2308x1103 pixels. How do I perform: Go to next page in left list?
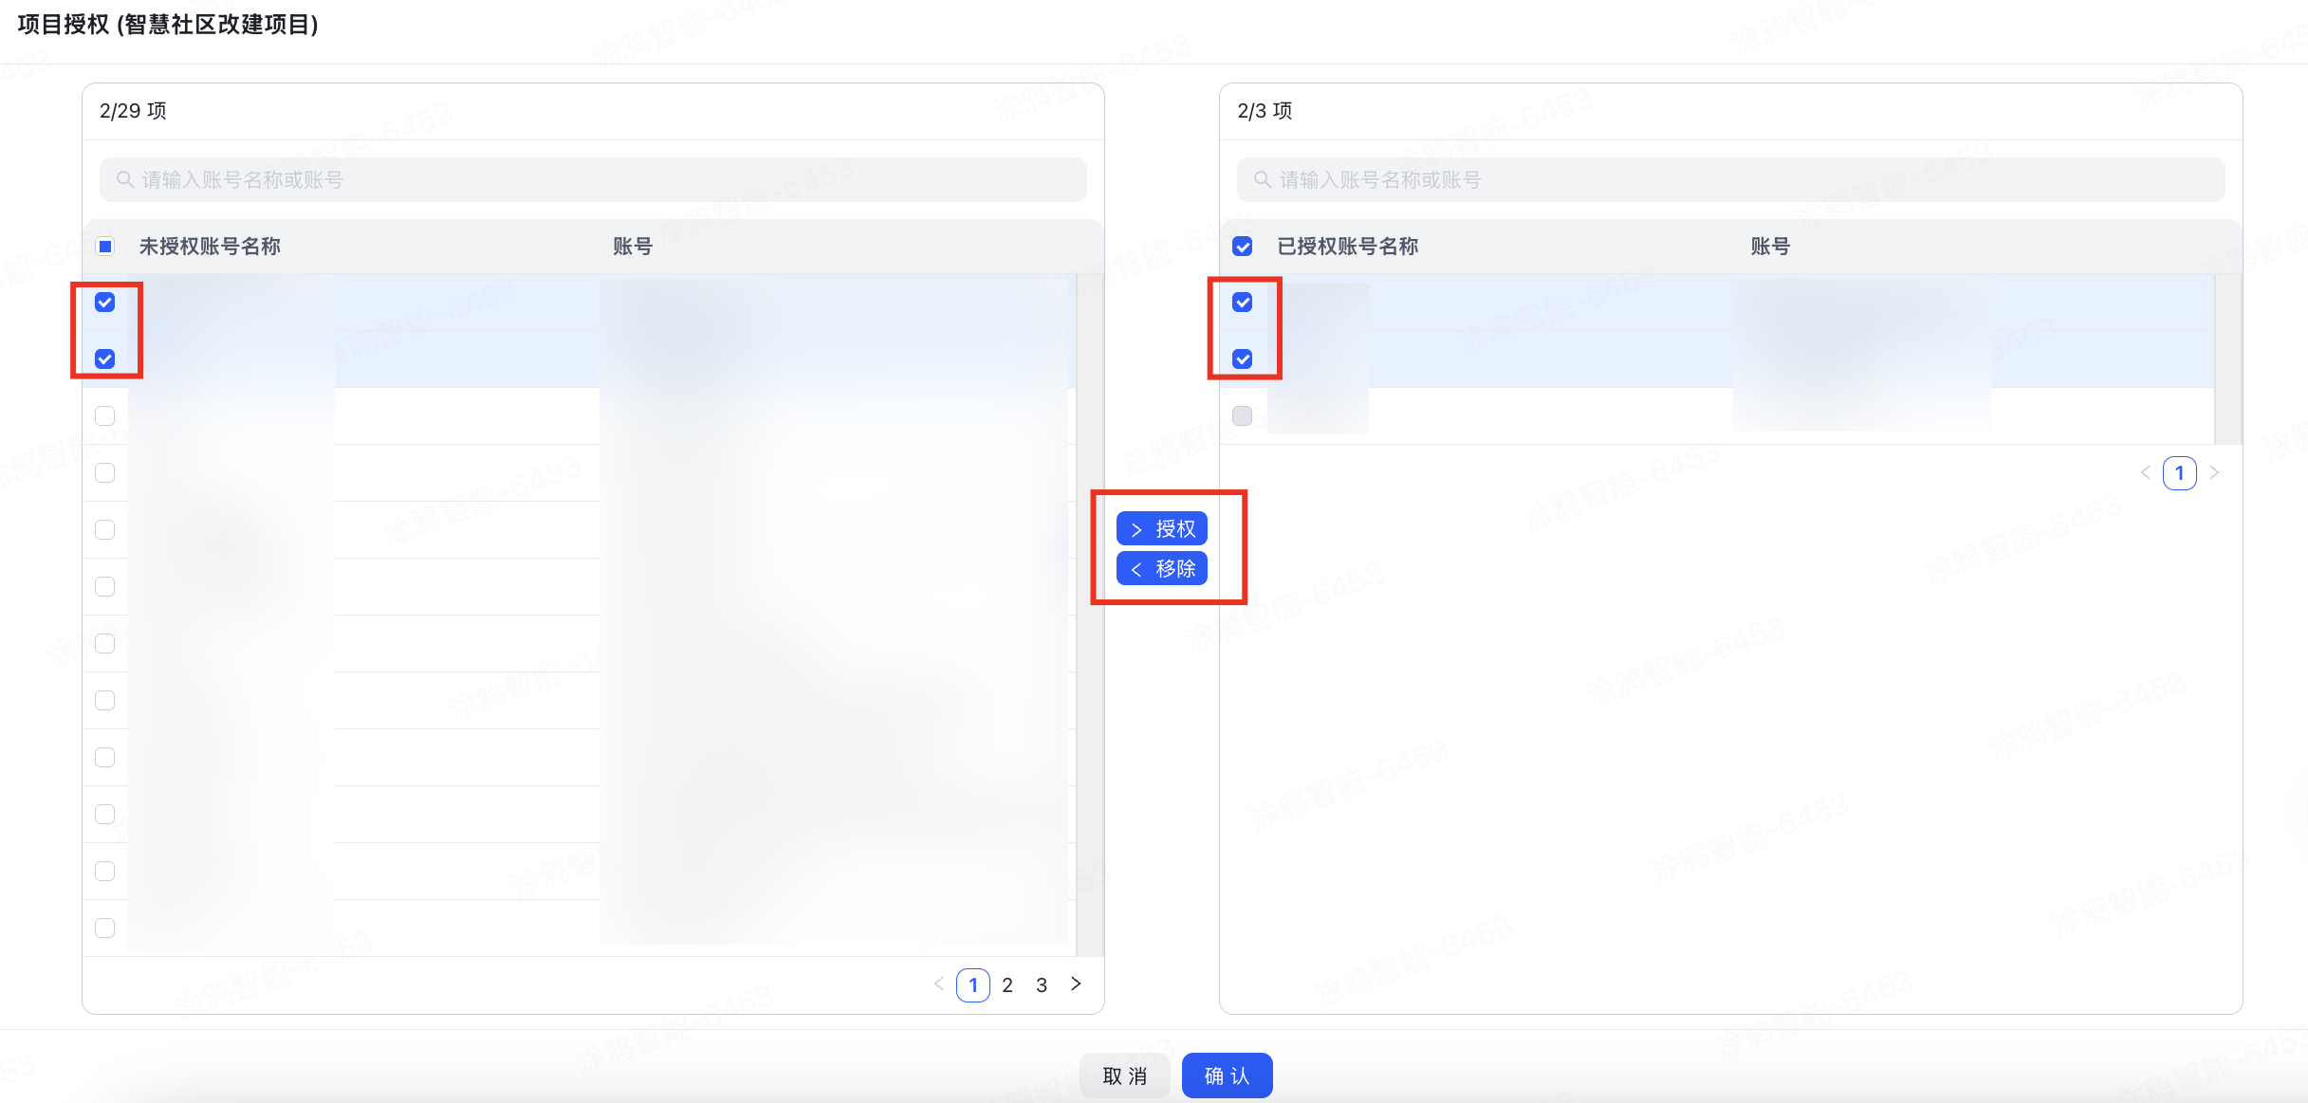[1076, 984]
